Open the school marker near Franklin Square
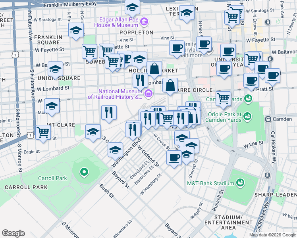The width and height of the screenshot is (297, 238). (76, 31)
